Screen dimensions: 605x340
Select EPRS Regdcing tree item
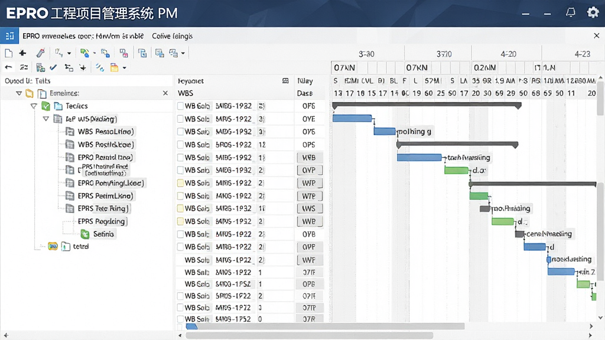(x=102, y=221)
